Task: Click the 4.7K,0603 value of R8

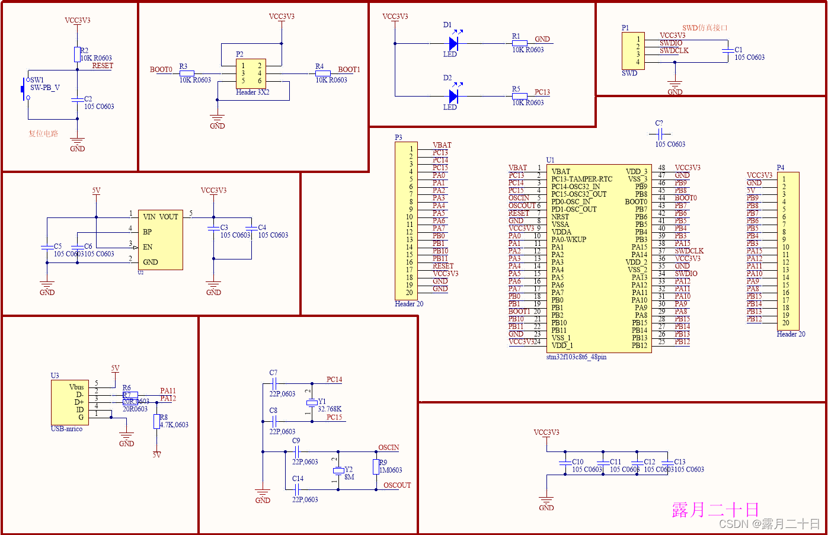Action: (x=174, y=425)
